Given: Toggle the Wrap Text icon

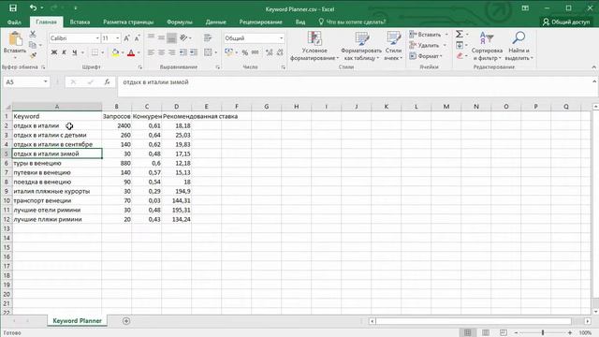Looking at the screenshot, I should 208,37.
